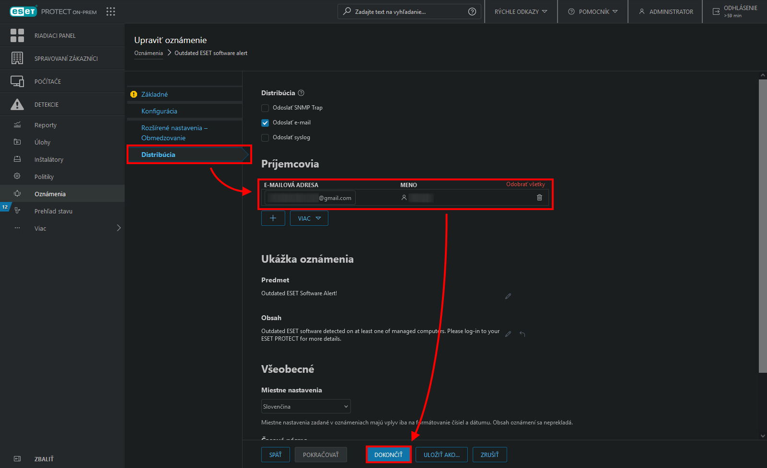Open Riadiaci panel dashboard icon
767x468 pixels.
(x=17, y=35)
